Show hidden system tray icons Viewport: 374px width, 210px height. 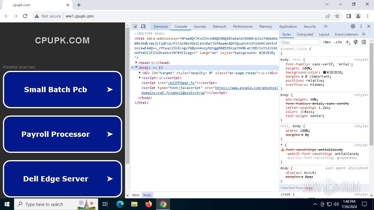[x=315, y=204]
